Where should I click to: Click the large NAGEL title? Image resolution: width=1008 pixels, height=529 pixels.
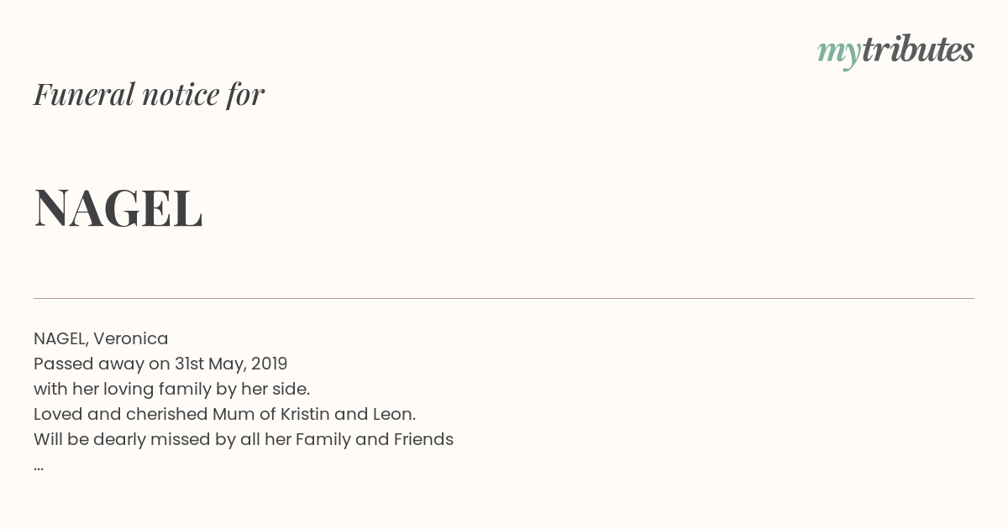(x=118, y=207)
